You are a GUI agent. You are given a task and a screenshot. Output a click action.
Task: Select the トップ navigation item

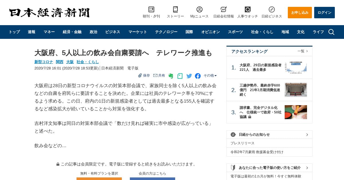tap(14, 32)
